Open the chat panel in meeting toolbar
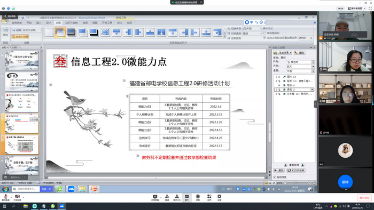374x210 pixels. [x=187, y=198]
